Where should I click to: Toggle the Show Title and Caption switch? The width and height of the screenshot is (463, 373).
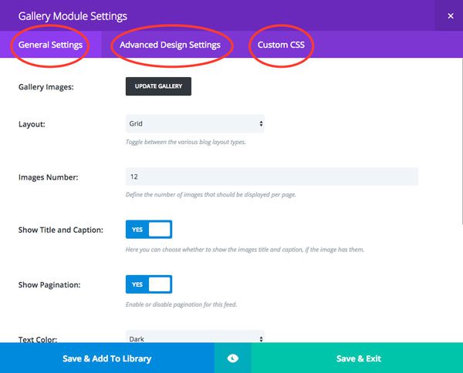click(x=149, y=230)
